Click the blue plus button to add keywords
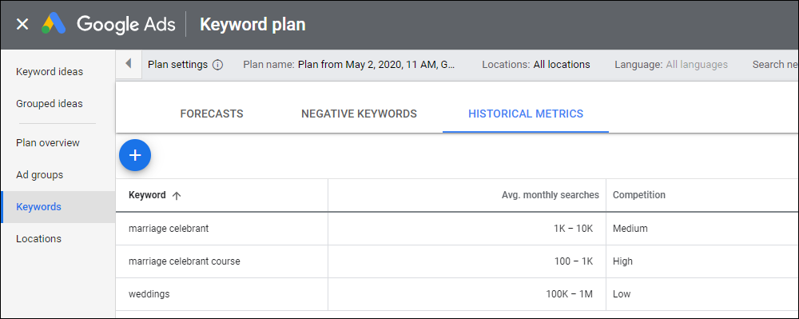This screenshot has height=319, width=799. (x=135, y=155)
